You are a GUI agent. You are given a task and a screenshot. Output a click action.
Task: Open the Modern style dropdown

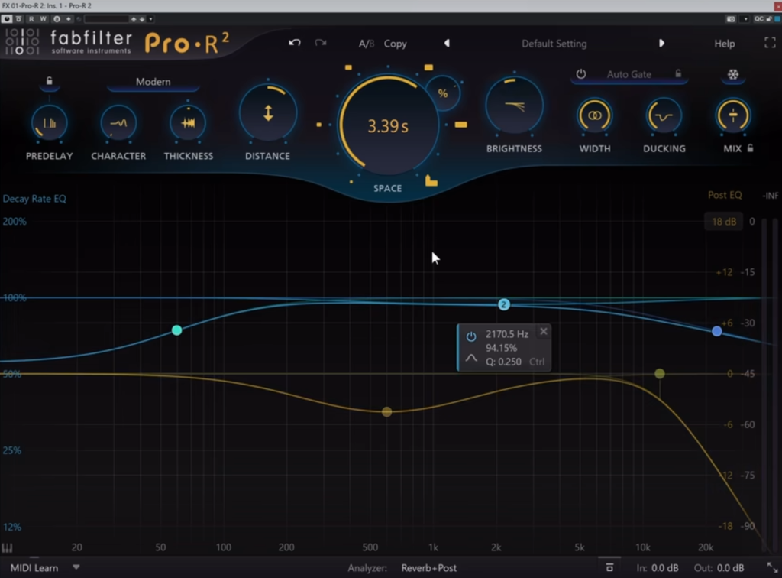point(153,82)
